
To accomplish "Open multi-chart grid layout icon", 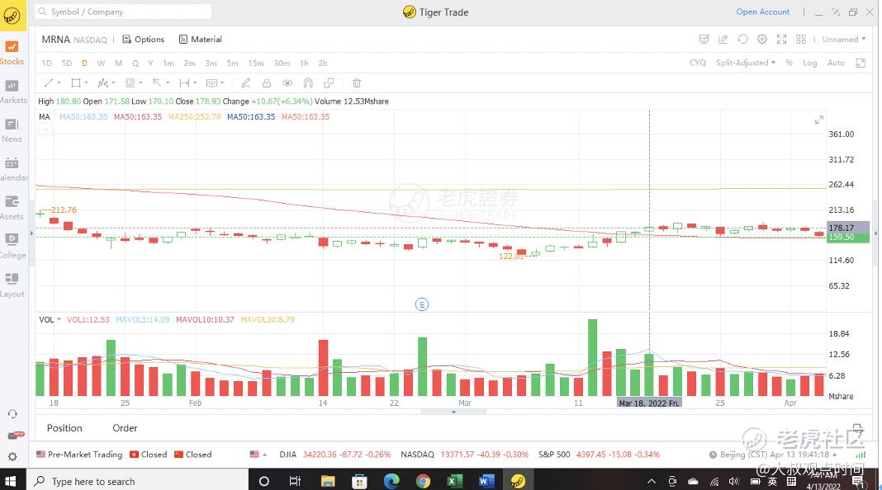I will pos(801,40).
